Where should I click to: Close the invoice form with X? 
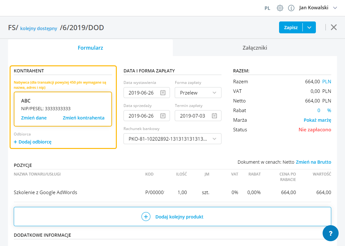[x=334, y=27]
